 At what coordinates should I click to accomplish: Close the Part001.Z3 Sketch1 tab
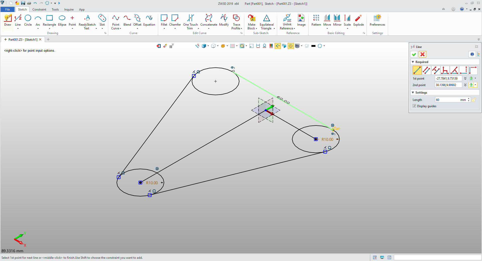(40, 39)
